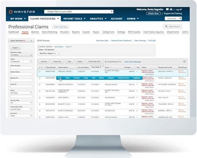Open the MY WORK menu
Image resolution: width=197 pixels, height=158 pixels.
[x=18, y=19]
